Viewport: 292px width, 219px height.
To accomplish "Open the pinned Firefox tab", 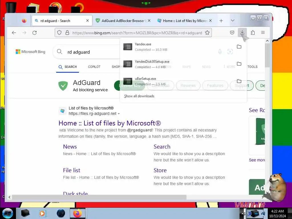I will coord(24,21).
